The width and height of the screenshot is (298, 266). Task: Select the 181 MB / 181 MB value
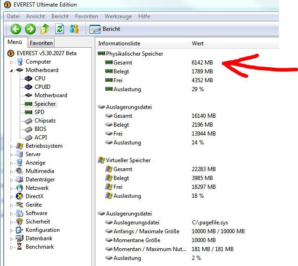(x=213, y=249)
